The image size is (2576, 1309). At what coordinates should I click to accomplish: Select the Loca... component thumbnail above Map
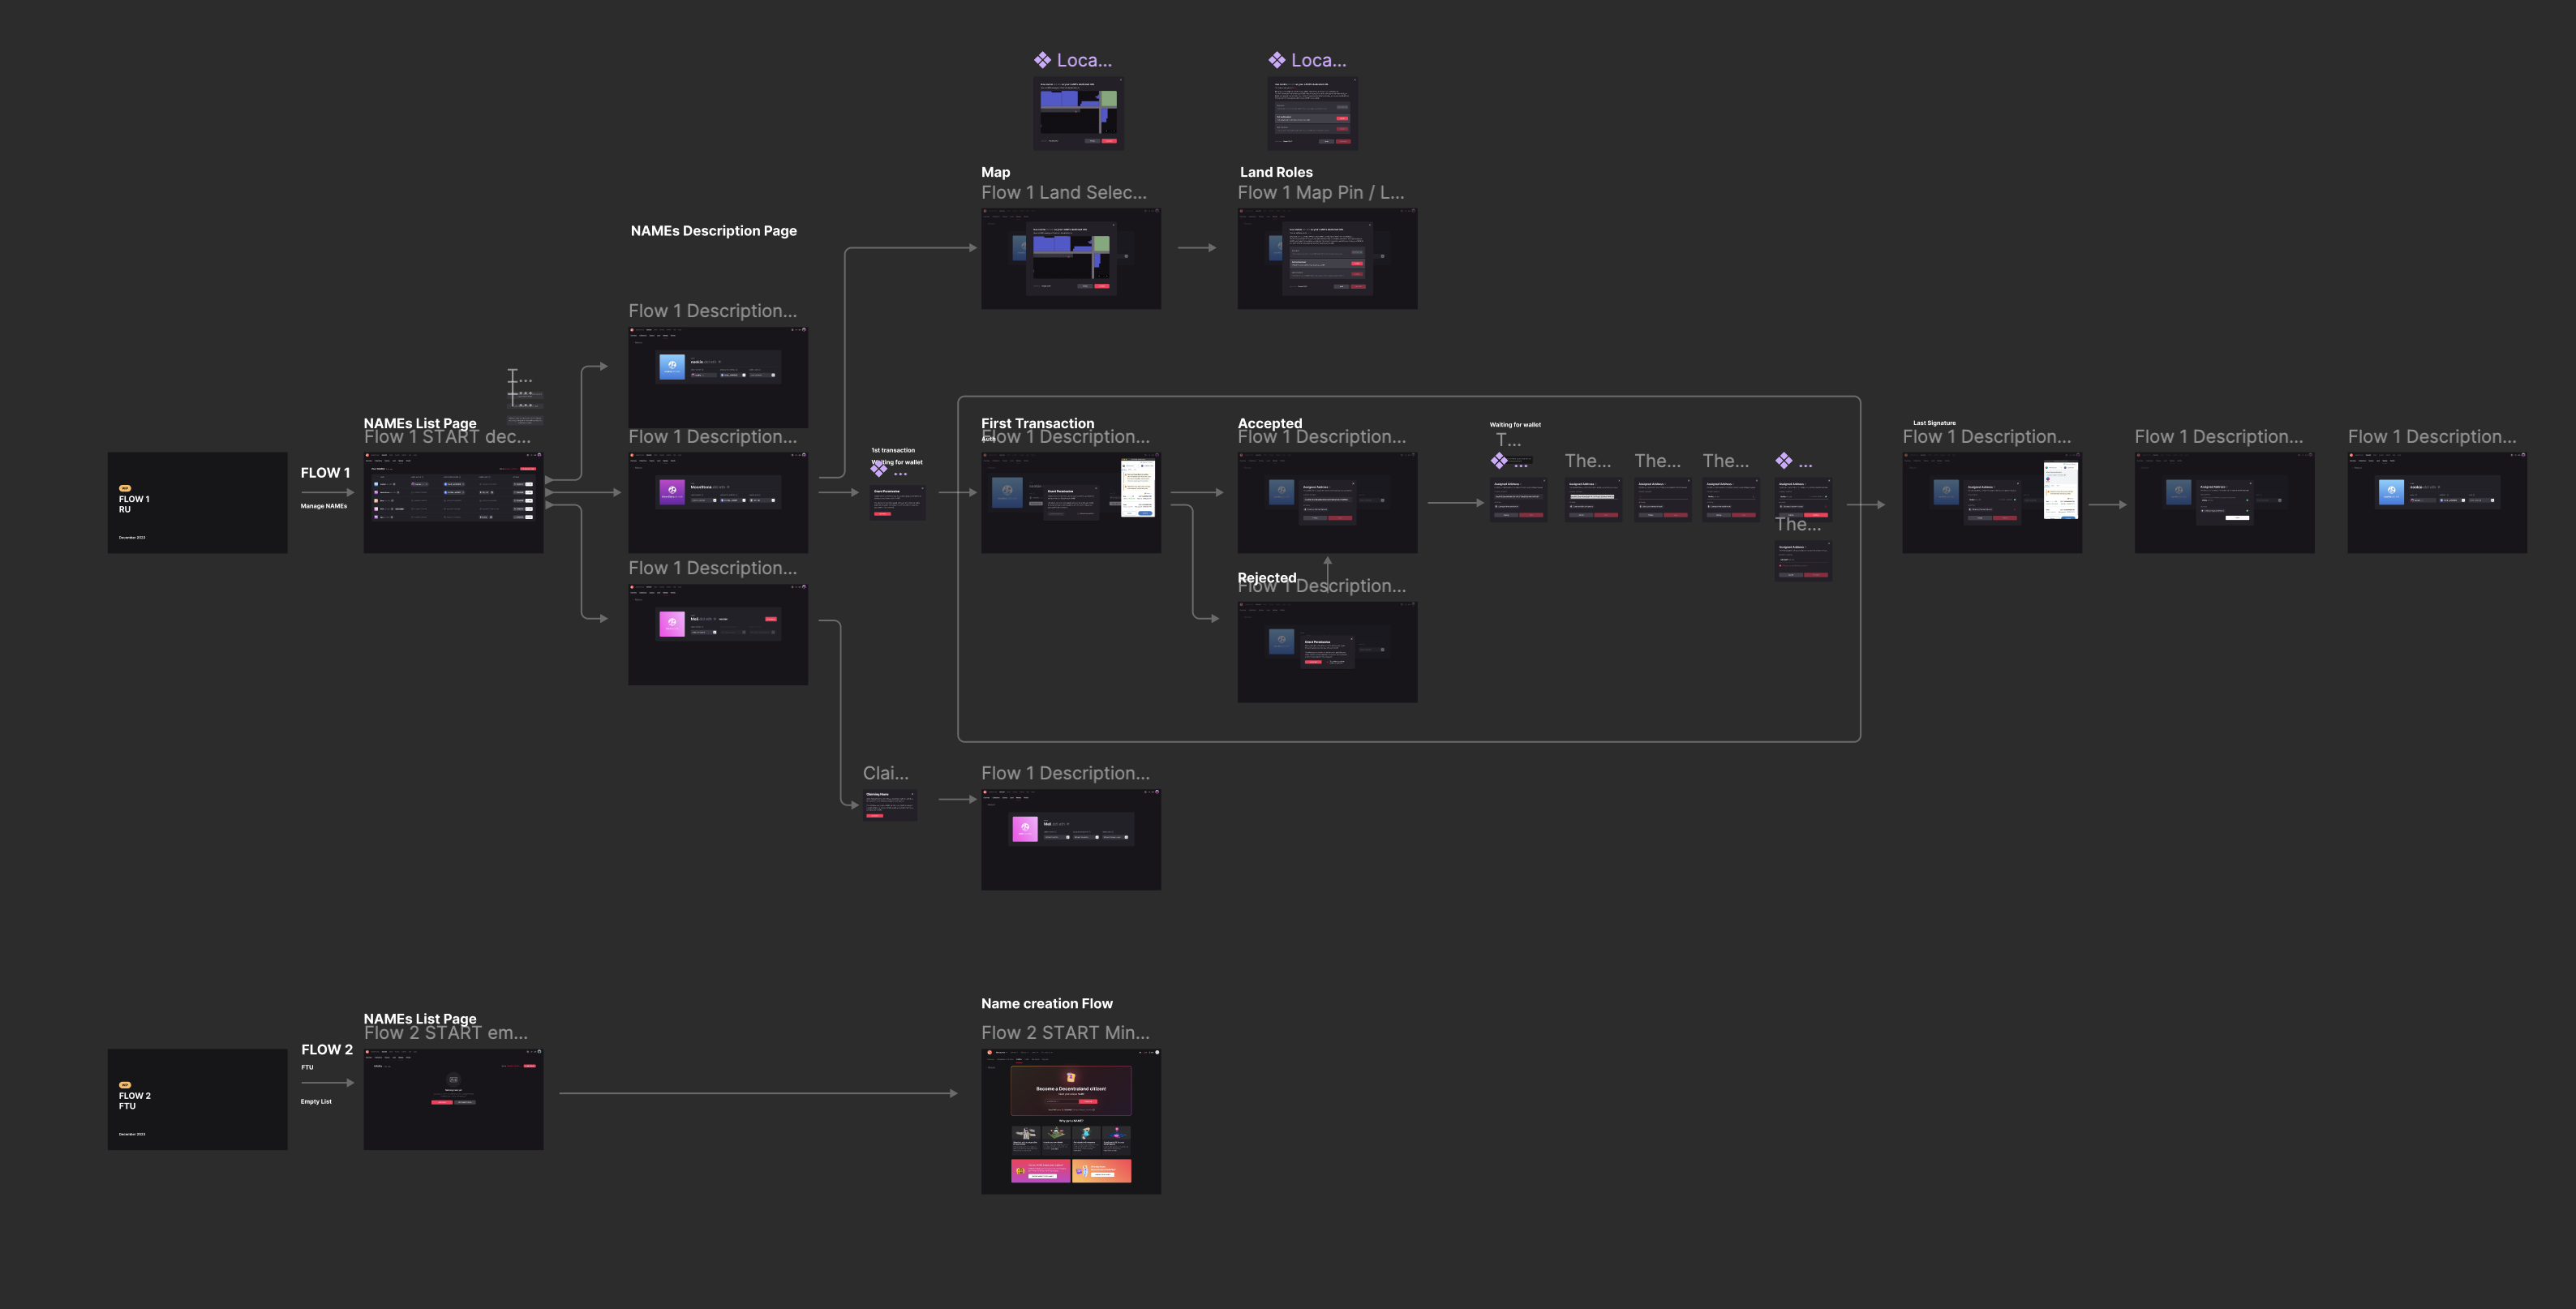point(1078,113)
